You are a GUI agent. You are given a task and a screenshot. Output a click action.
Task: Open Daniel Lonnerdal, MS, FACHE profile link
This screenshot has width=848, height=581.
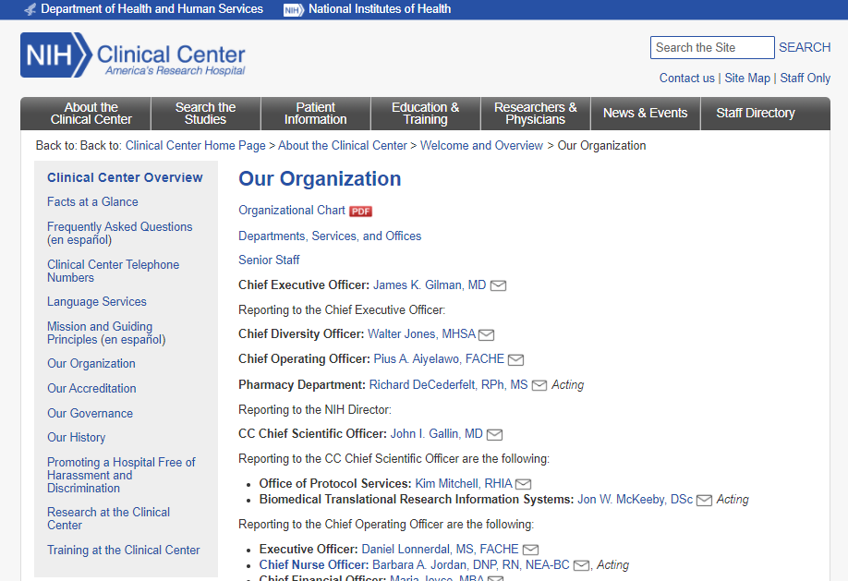pos(441,549)
